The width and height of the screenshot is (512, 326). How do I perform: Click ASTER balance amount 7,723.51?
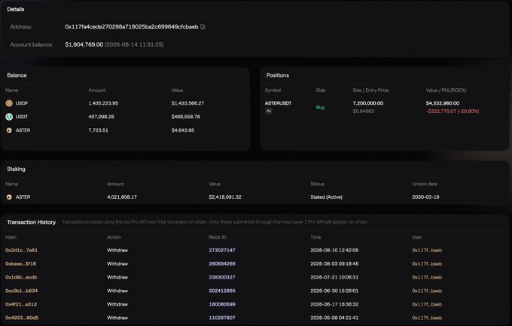(x=98, y=130)
